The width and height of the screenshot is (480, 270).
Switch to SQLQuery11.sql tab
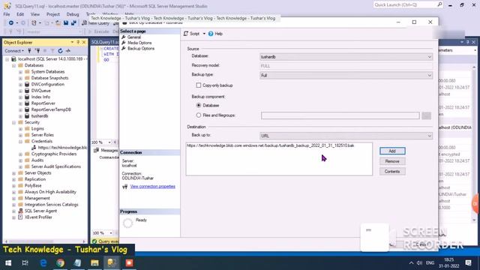click(x=105, y=42)
